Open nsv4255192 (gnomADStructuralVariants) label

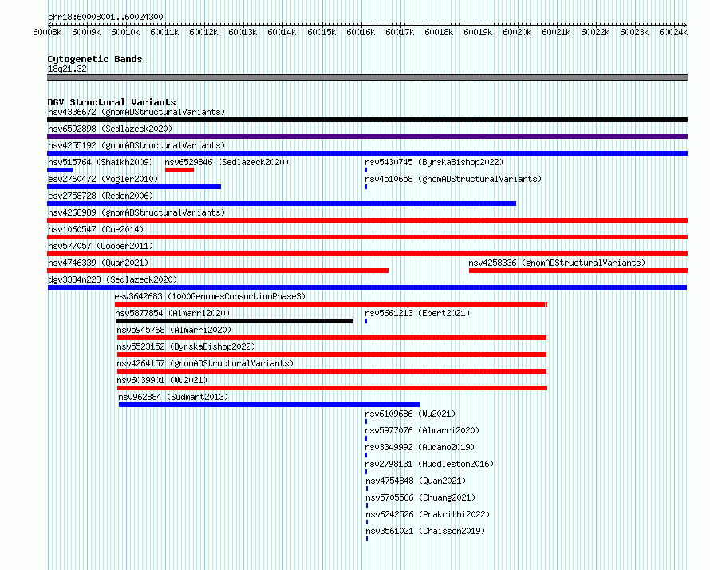coord(136,145)
